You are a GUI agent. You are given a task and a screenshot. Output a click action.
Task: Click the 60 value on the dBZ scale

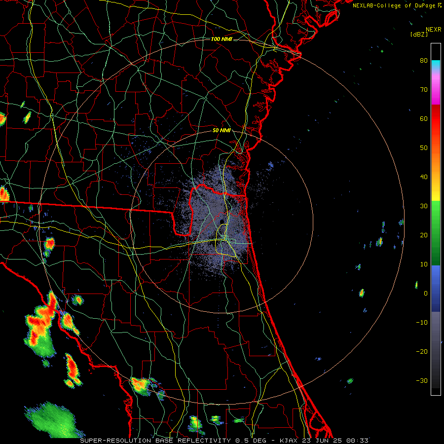point(424,118)
